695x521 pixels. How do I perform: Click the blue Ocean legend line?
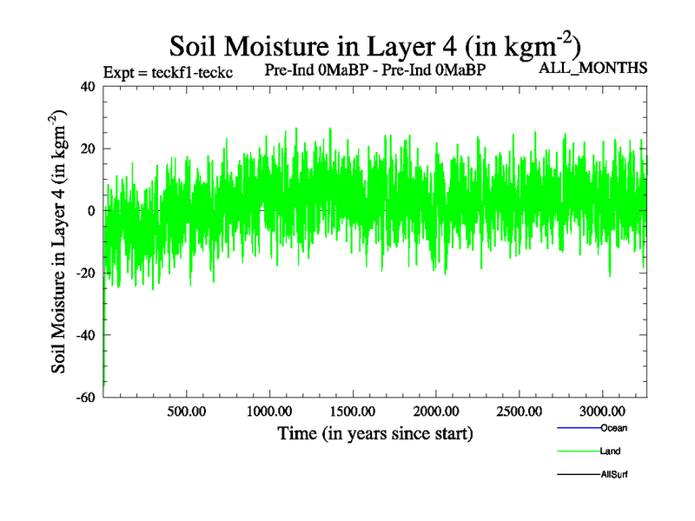click(577, 428)
